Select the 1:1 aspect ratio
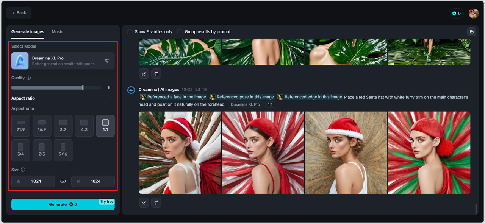 (x=105, y=126)
